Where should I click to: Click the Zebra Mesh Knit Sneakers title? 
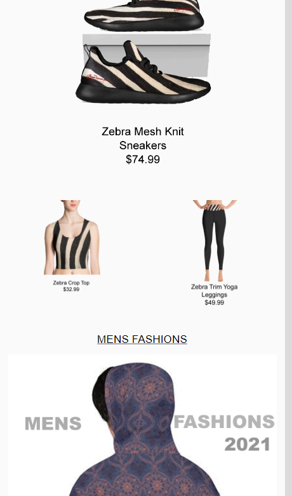[x=143, y=138]
